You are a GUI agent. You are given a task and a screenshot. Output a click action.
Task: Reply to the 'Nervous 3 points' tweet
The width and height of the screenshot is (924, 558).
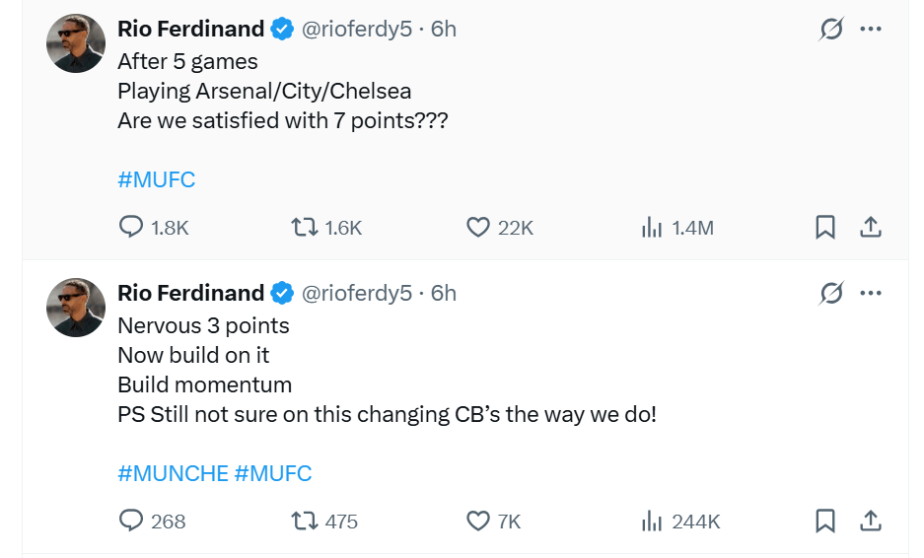[131, 521]
